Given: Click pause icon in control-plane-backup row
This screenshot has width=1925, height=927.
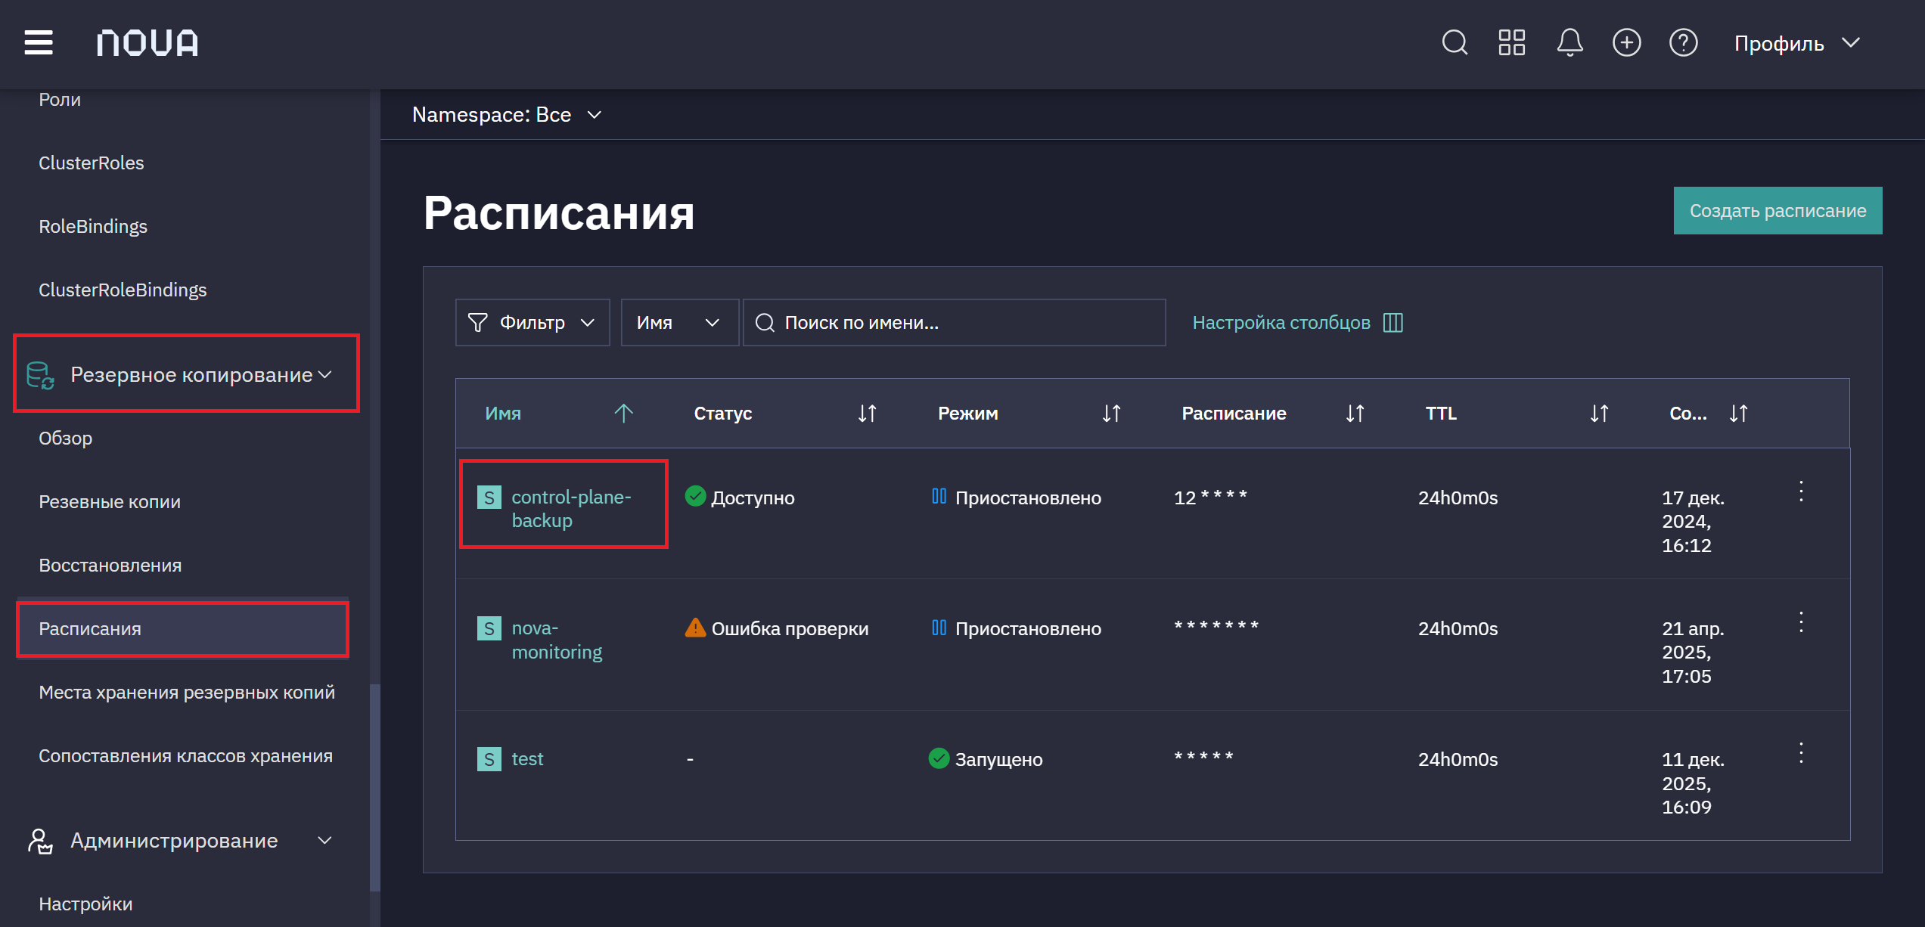Looking at the screenshot, I should tap(939, 497).
